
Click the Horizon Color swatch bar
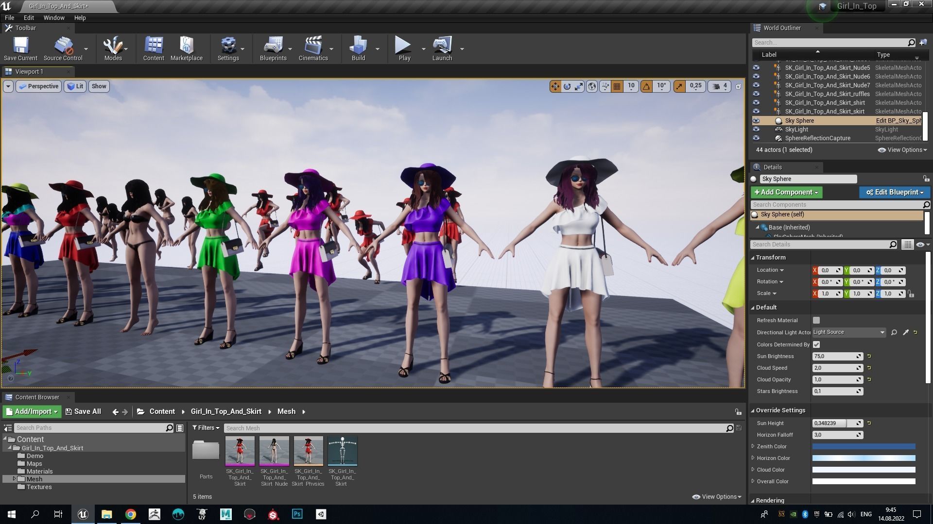pyautogui.click(x=864, y=458)
